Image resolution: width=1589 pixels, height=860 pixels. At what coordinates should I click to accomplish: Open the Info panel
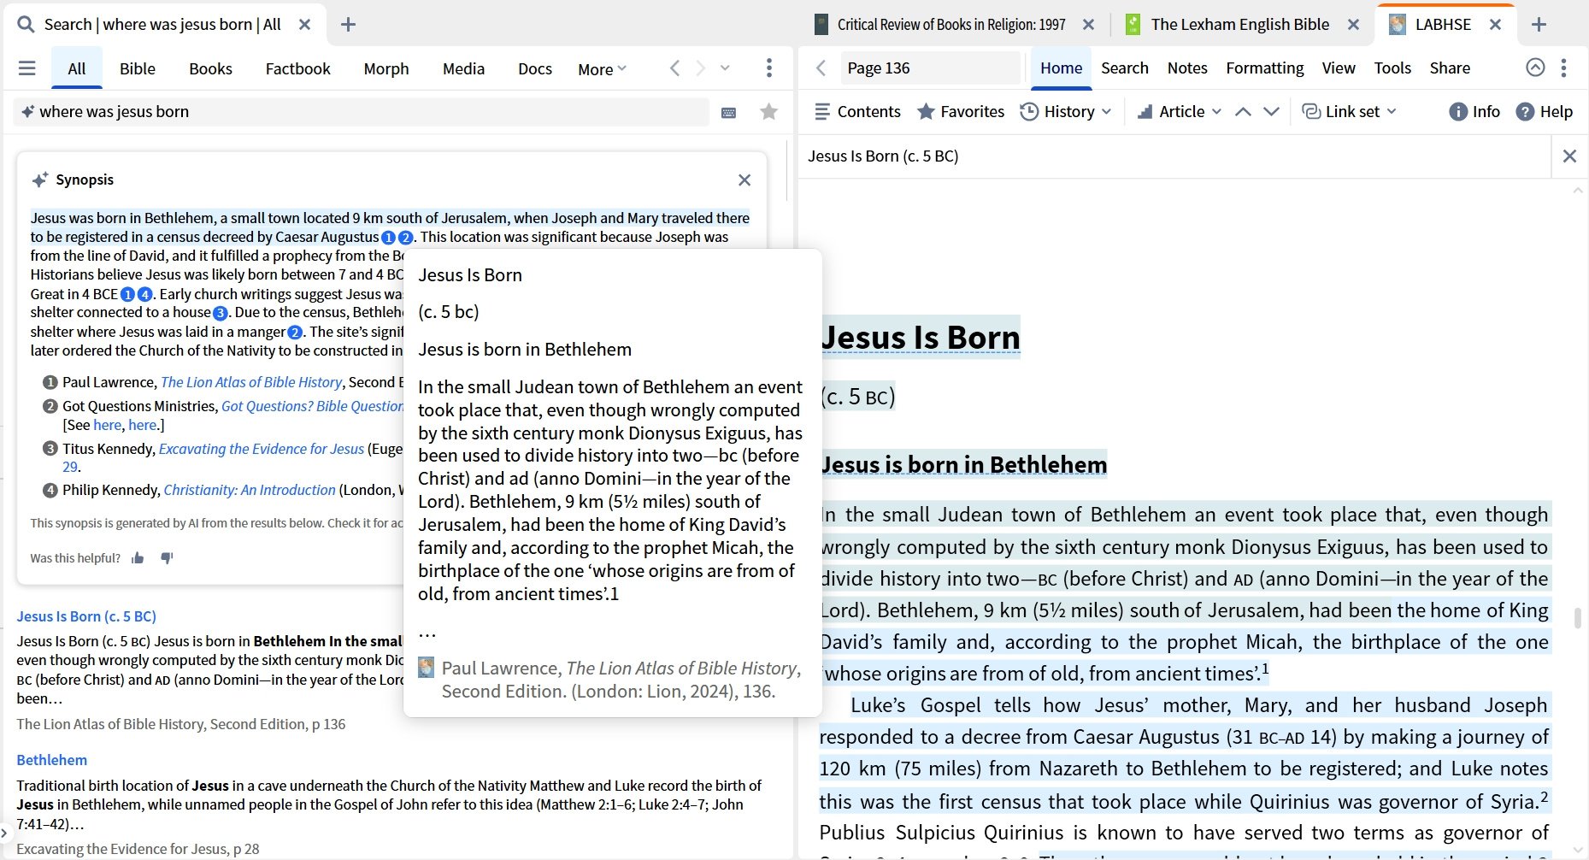point(1474,112)
